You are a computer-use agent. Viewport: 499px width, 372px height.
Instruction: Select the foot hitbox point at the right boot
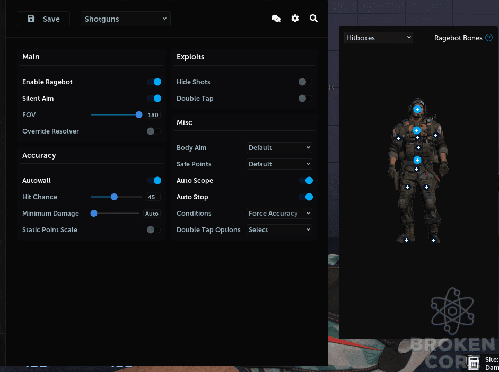(433, 241)
